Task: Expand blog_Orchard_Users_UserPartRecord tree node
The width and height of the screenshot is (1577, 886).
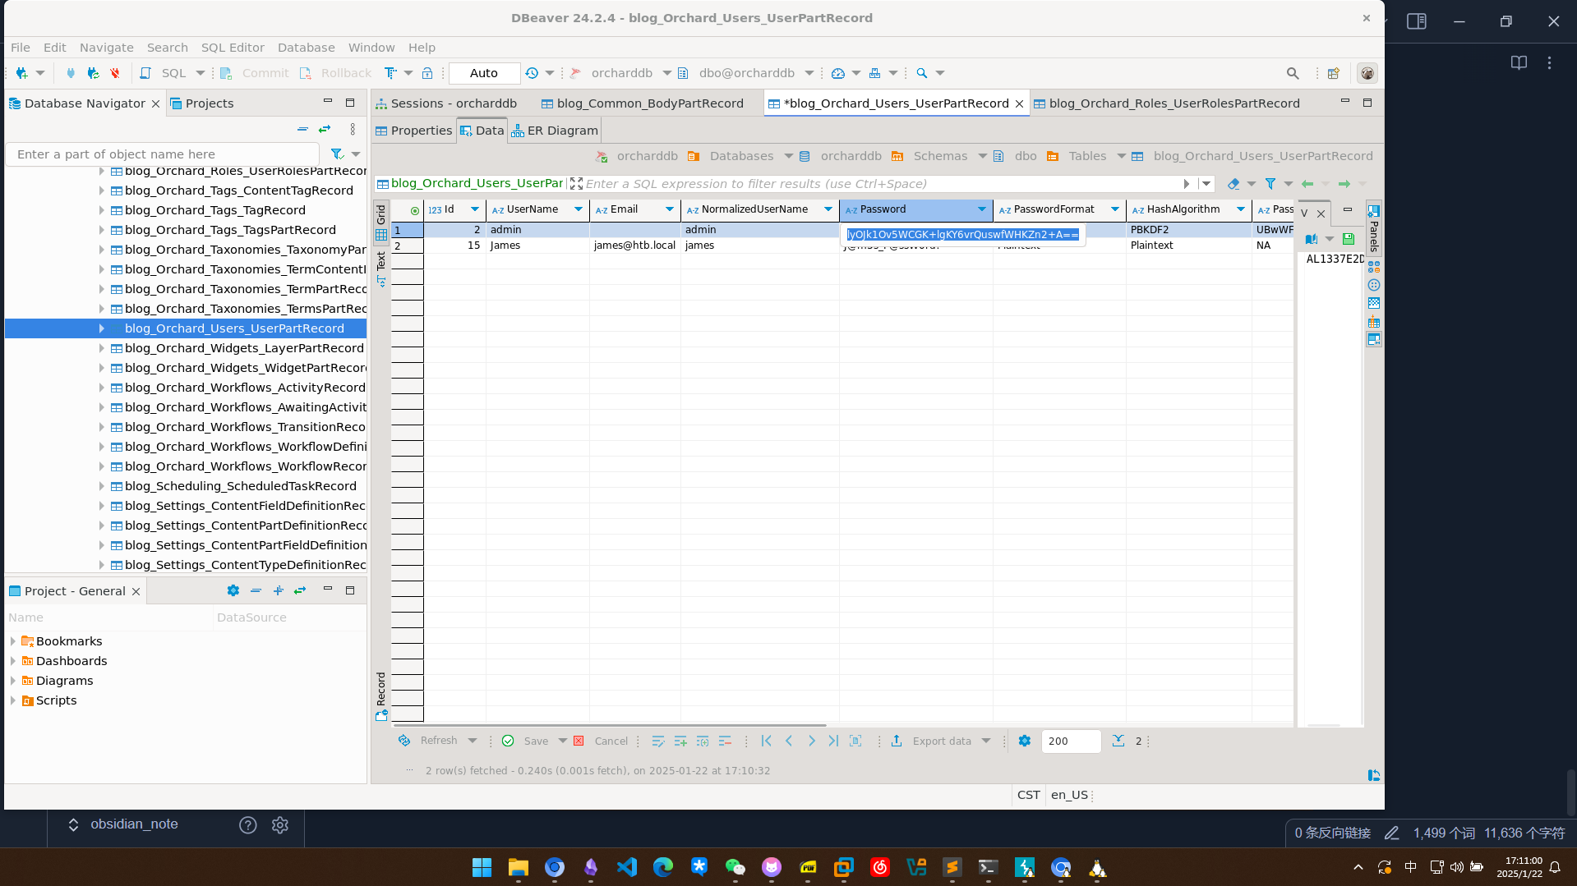Action: pos(101,328)
